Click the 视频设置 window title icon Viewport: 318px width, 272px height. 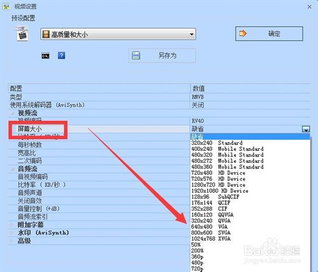[6, 6]
